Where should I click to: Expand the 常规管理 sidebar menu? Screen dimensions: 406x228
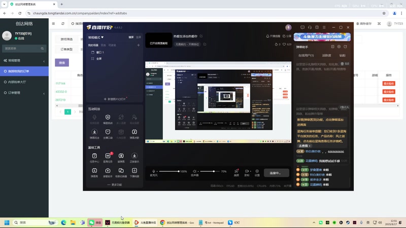(24, 60)
